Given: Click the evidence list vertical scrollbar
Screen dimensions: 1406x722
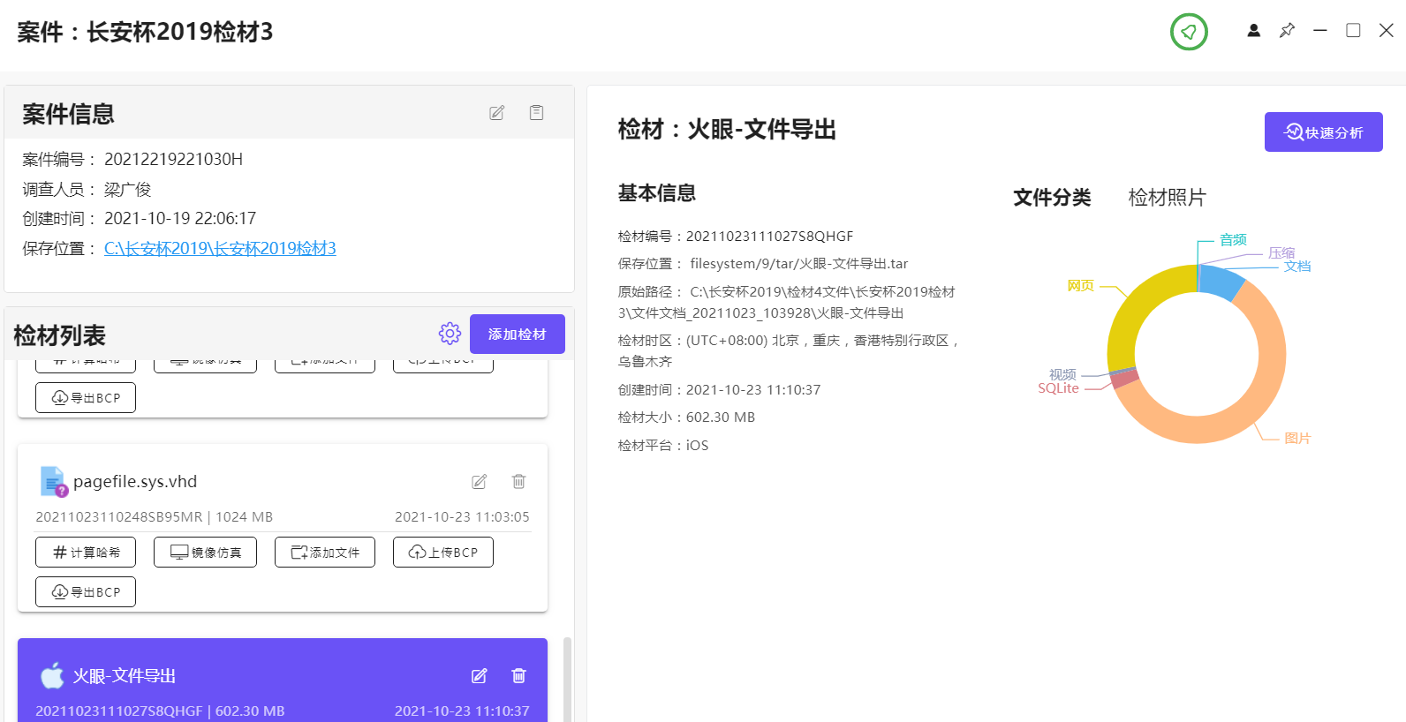Looking at the screenshot, I should [x=567, y=680].
